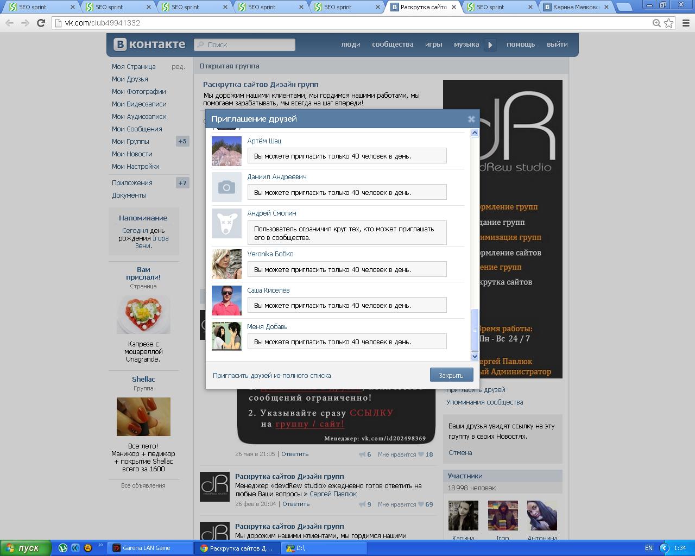The height and width of the screenshot is (556, 695).
Task: Click the browser forward arrow
Action: (x=25, y=23)
